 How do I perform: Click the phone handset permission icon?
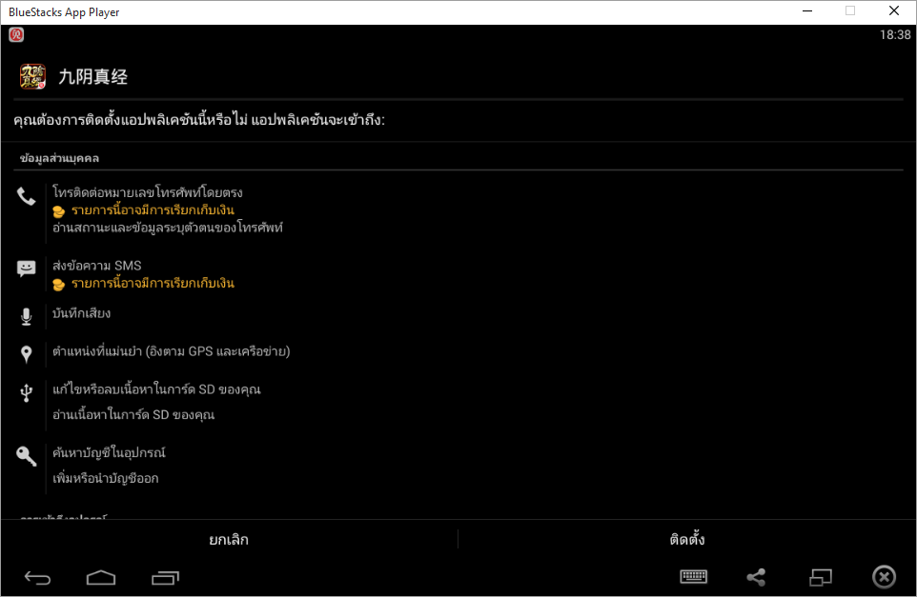27,196
